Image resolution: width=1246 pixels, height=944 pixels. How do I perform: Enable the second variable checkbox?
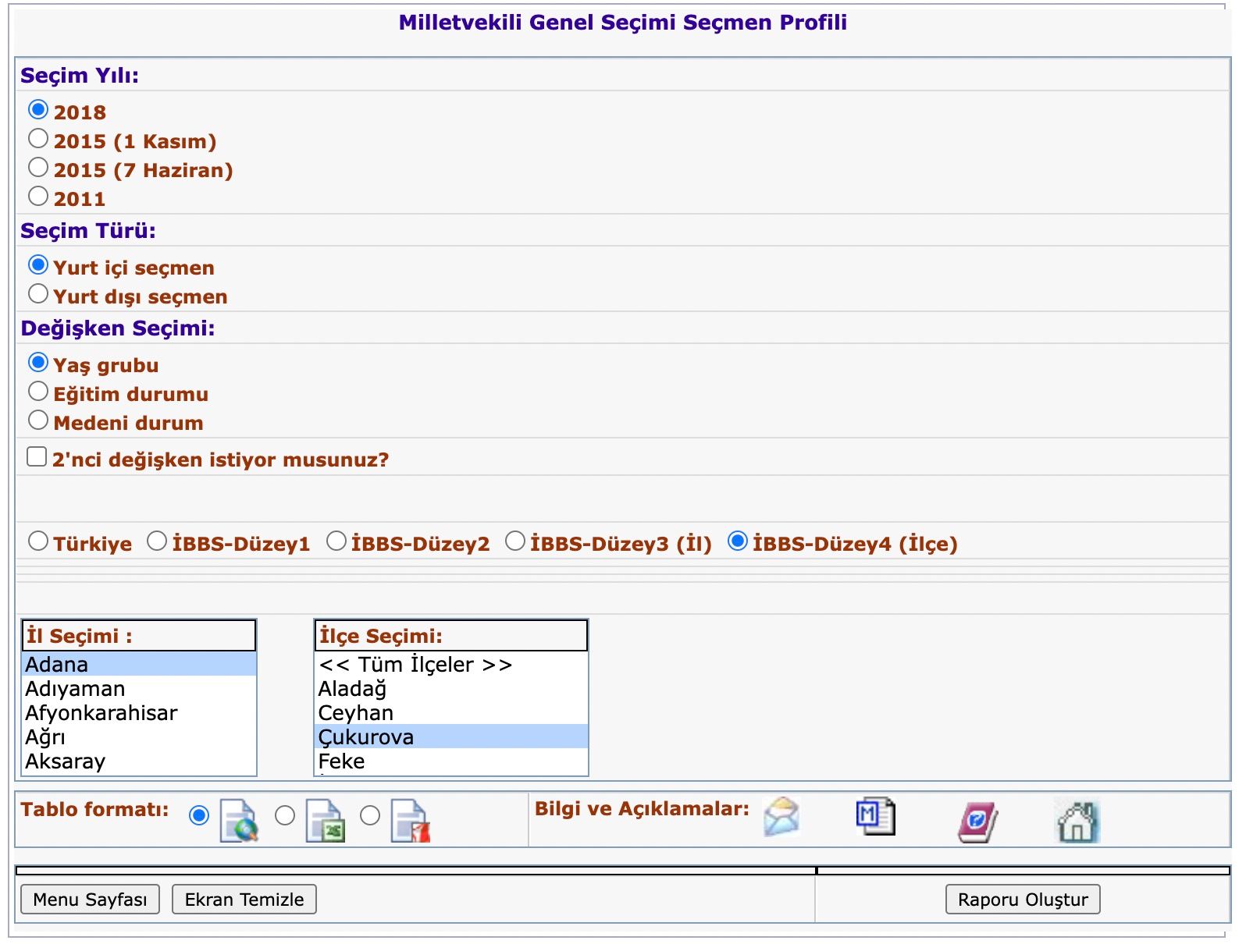point(37,456)
